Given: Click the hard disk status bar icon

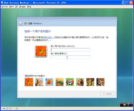Looking at the screenshot, I should tap(4, 108).
